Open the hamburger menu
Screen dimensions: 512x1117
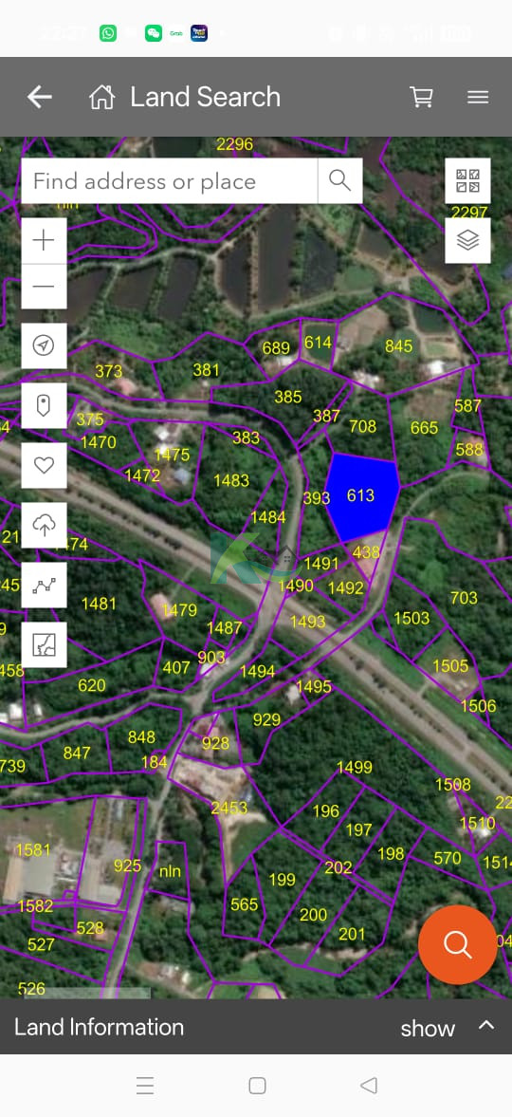(478, 97)
